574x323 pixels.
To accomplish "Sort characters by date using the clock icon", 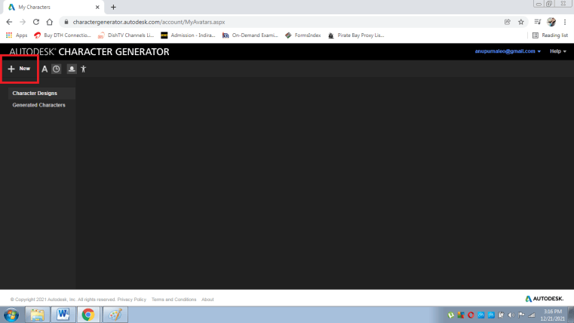I will click(x=57, y=69).
